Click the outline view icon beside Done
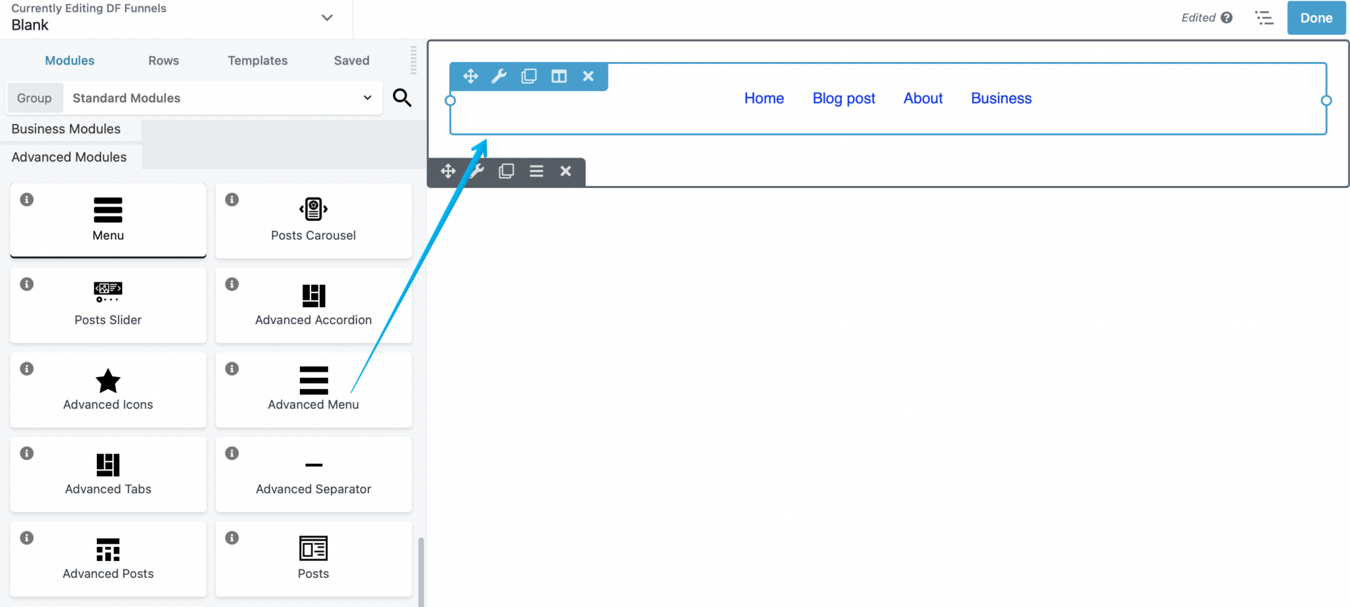Screen dimensions: 1350x607 pyautogui.click(x=1265, y=18)
